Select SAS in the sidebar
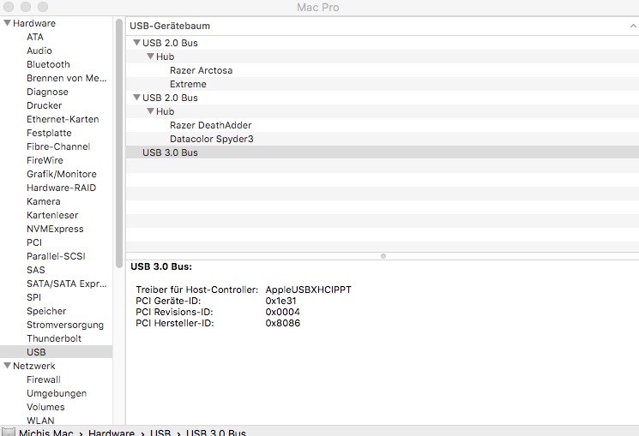639x436 pixels. click(x=36, y=270)
